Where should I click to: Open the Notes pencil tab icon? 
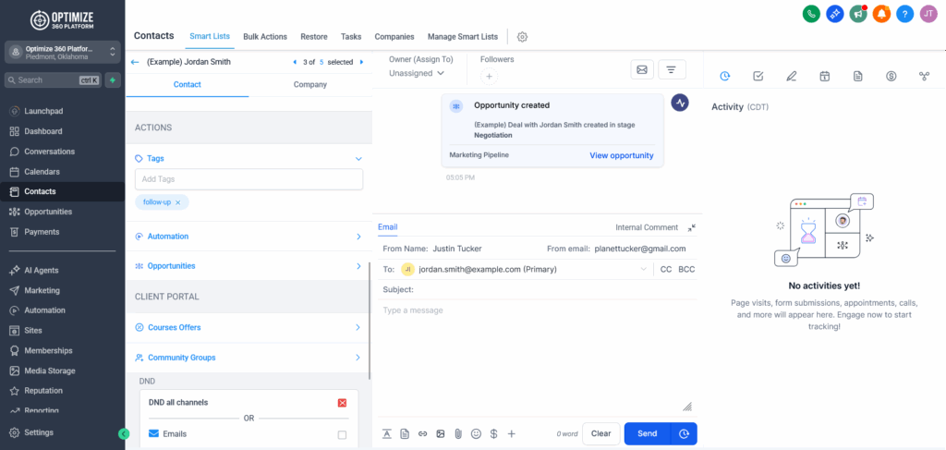click(x=792, y=76)
